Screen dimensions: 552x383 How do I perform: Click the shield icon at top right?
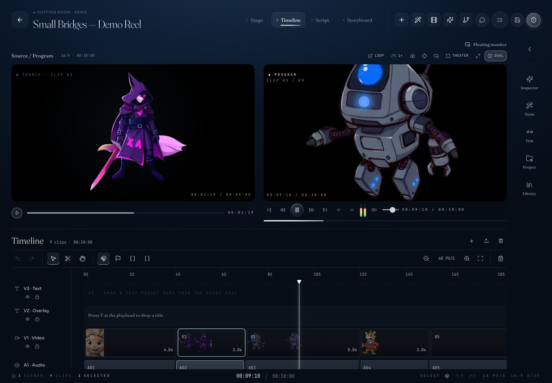click(534, 20)
